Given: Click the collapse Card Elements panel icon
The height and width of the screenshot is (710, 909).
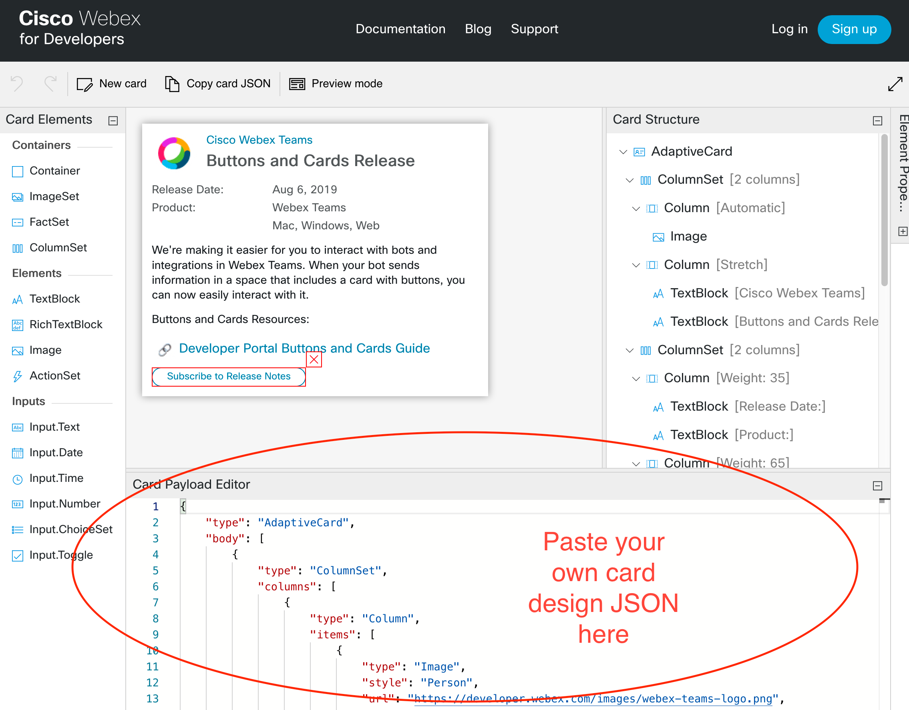Looking at the screenshot, I should [x=115, y=120].
